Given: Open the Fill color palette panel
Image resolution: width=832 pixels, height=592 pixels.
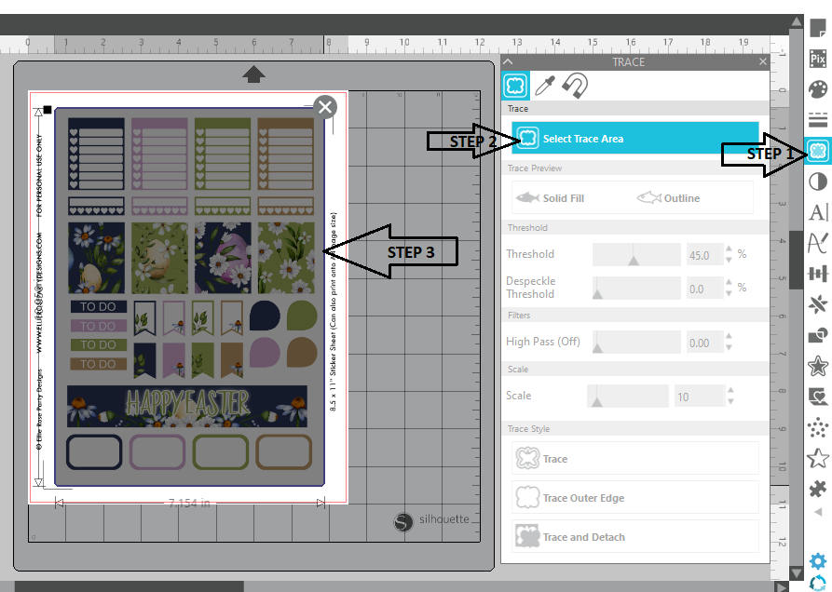Looking at the screenshot, I should tap(818, 89).
